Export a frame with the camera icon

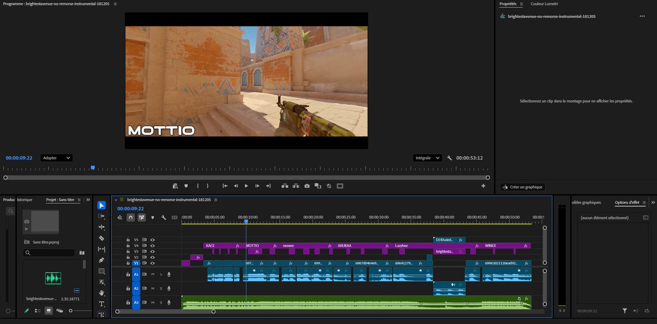point(307,186)
